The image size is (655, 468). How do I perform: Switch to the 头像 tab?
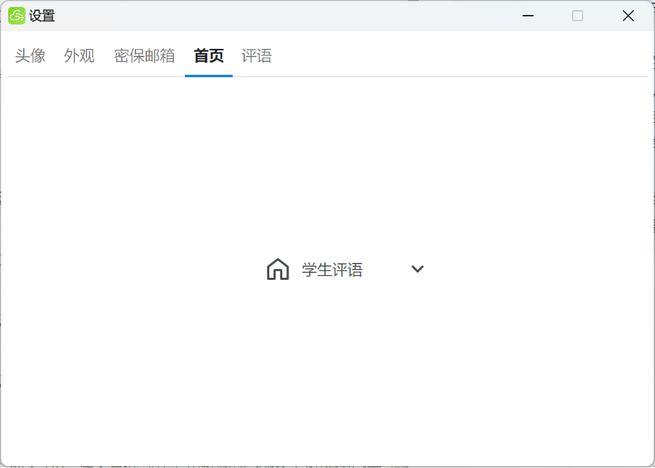tap(30, 56)
